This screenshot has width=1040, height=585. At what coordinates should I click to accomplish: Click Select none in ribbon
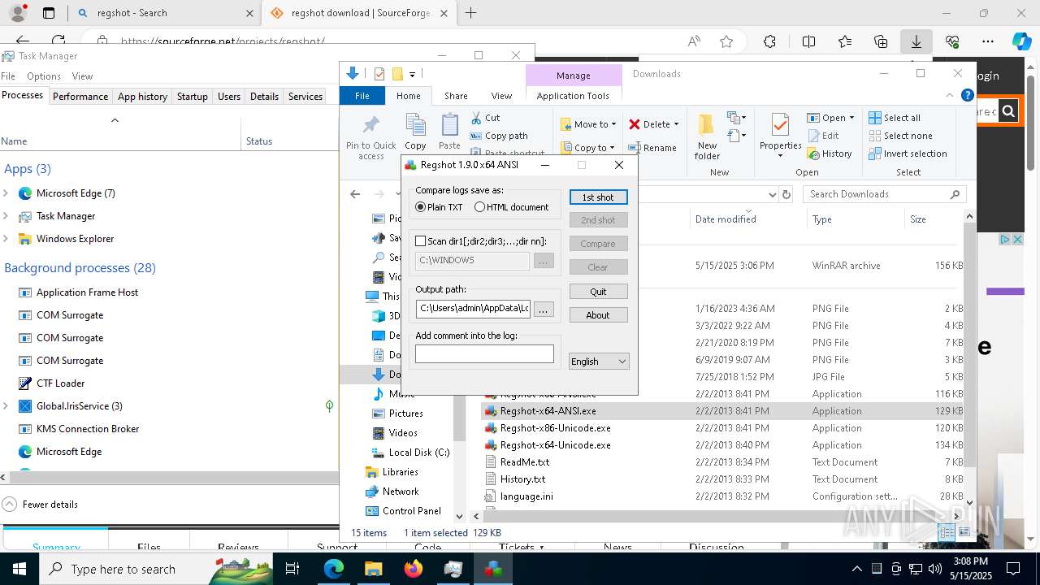900,136
